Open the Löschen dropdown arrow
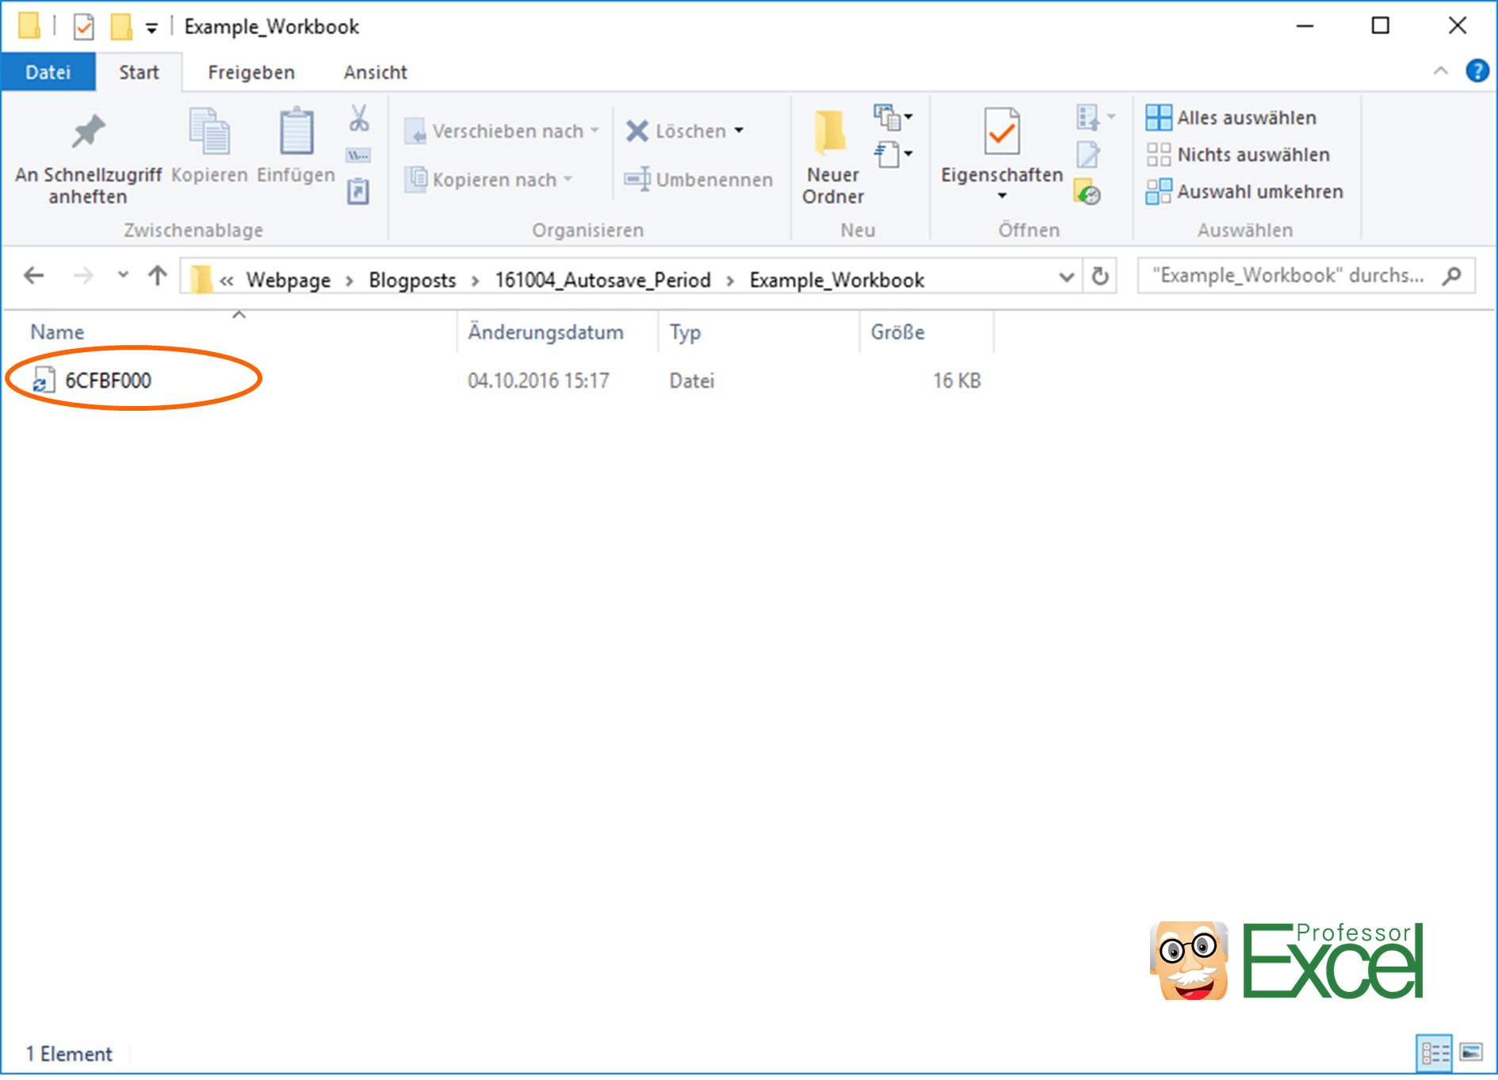Image resolution: width=1498 pixels, height=1080 pixels. pos(739,131)
